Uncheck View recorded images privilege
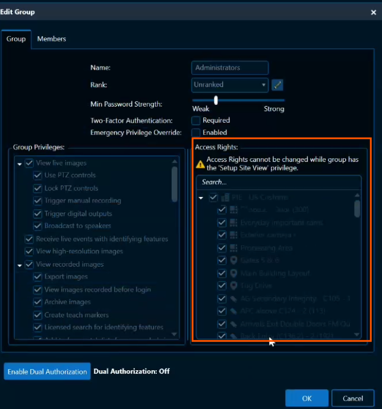Screen dimensions: 382x409 tap(29, 264)
